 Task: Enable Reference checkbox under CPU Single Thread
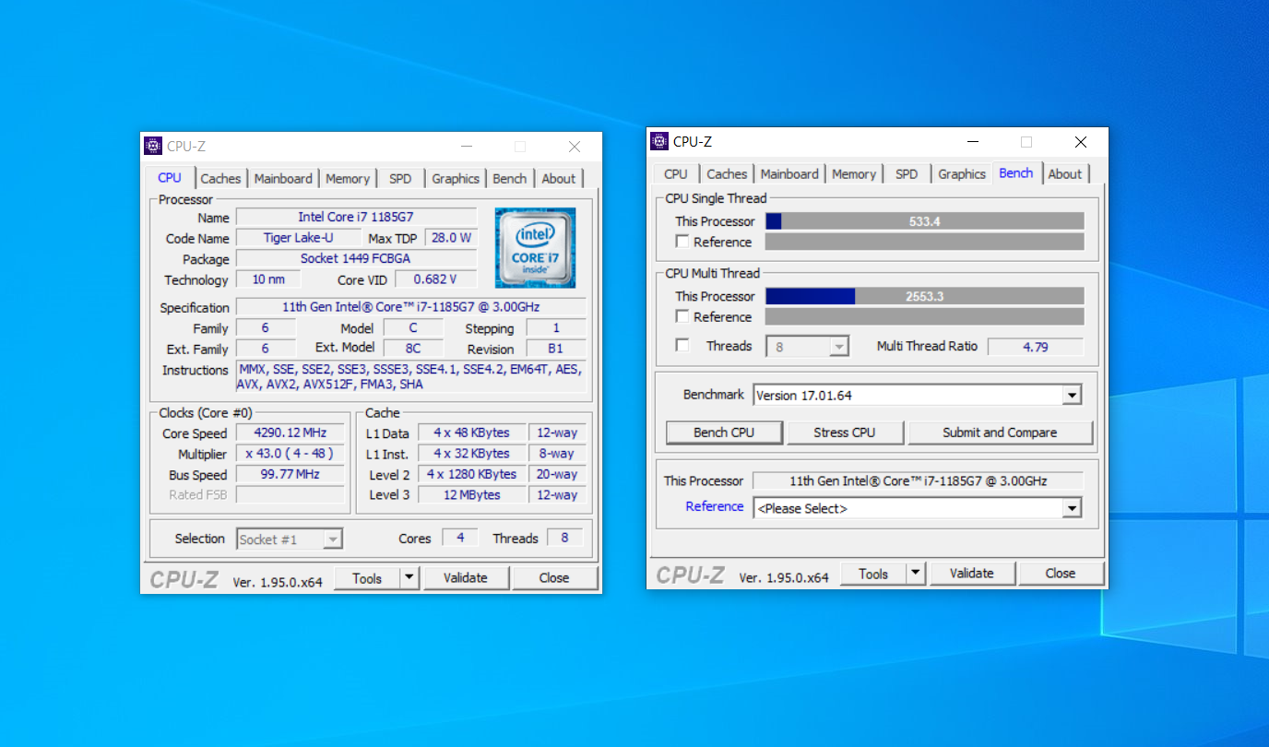682,242
